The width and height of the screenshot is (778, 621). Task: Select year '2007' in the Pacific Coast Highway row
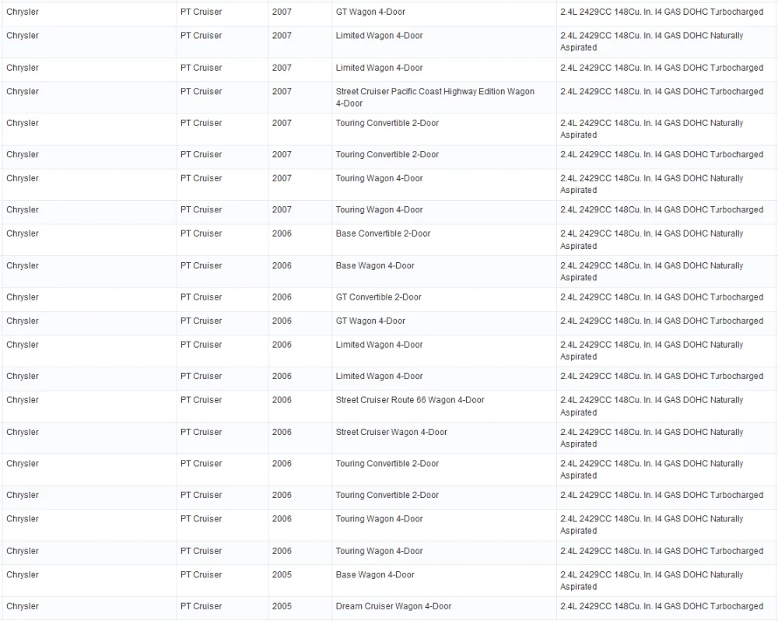282,92
